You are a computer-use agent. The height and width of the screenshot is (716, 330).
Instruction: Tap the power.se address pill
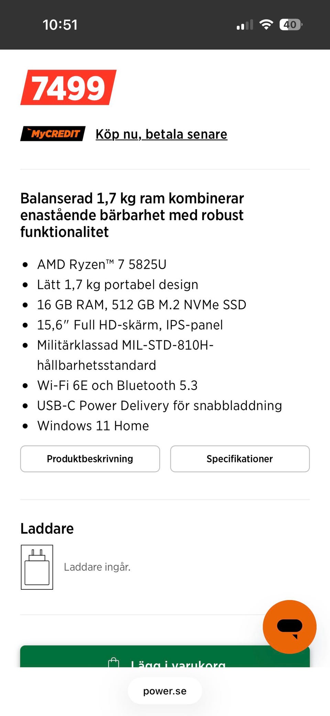tap(165, 691)
